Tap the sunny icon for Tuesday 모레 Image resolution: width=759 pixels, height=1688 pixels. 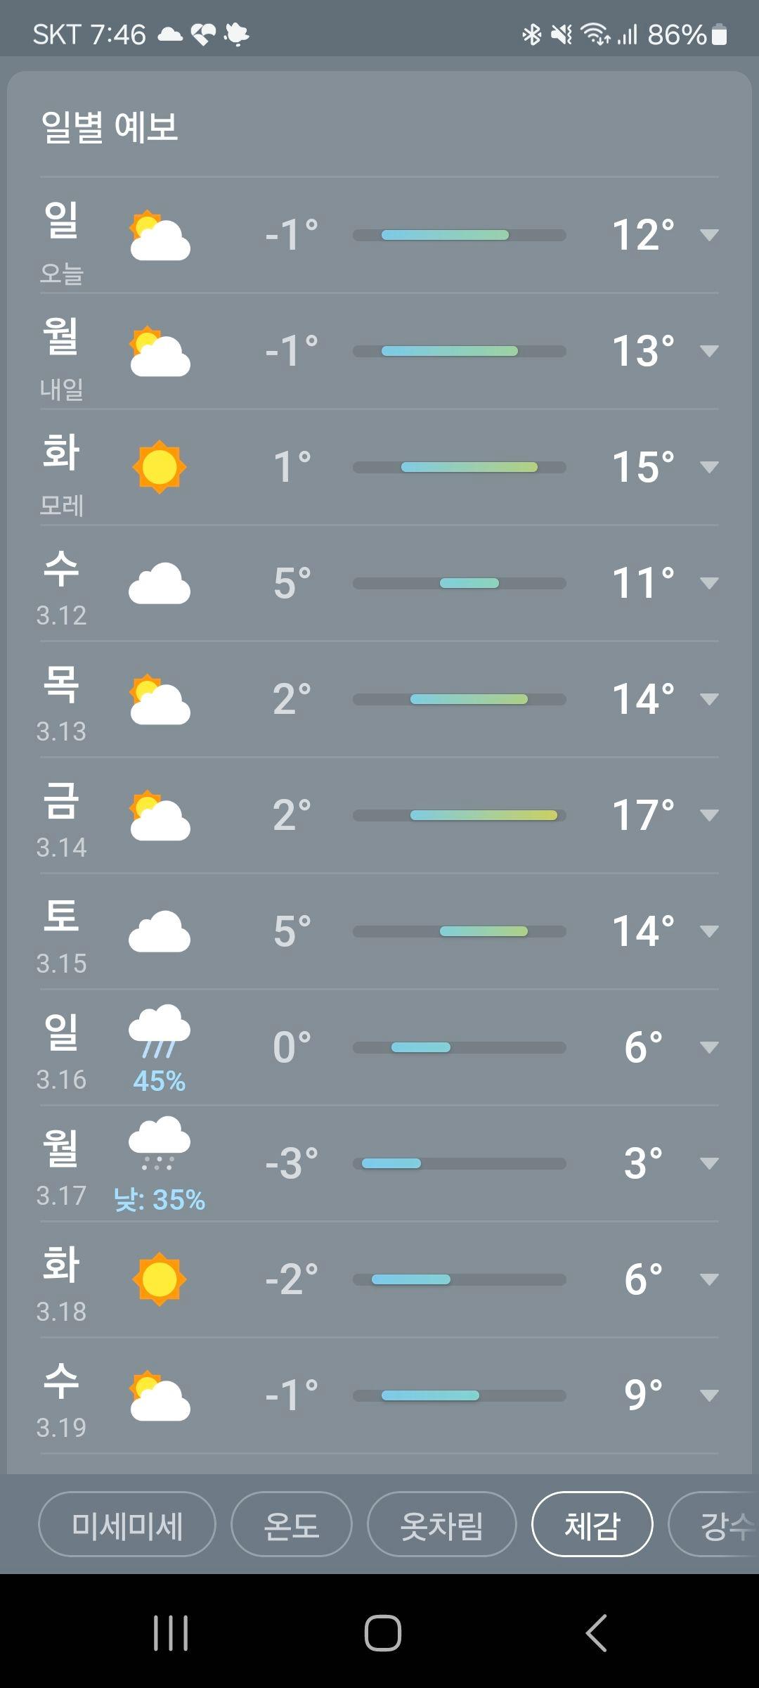[x=160, y=467]
